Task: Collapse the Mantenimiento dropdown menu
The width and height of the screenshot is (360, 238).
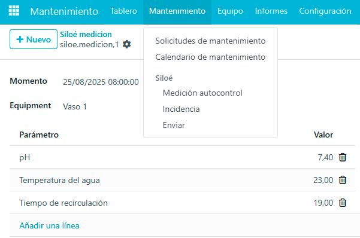Action: coord(177,11)
